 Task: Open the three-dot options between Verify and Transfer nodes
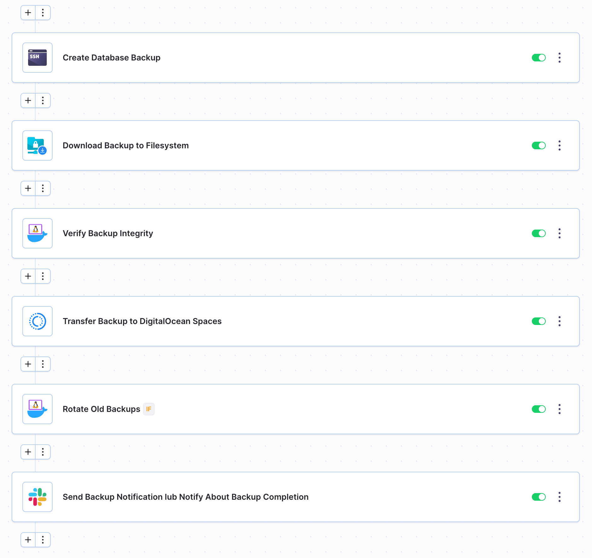[x=43, y=276]
